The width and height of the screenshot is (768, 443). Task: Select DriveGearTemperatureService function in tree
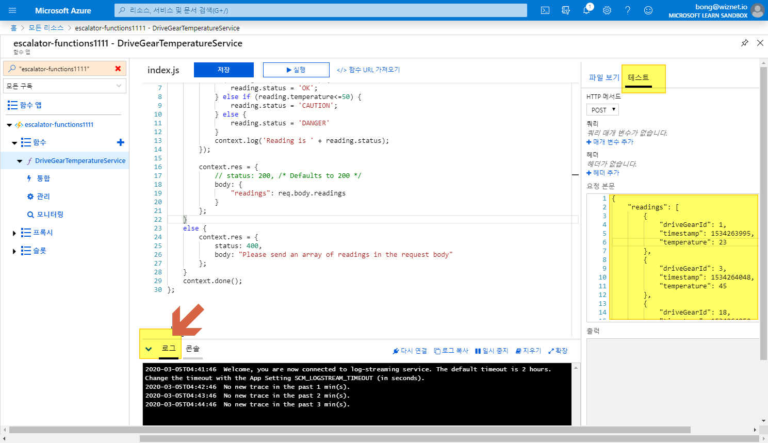coord(80,161)
